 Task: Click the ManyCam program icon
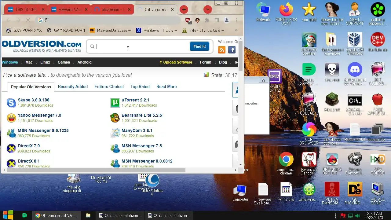115,133
